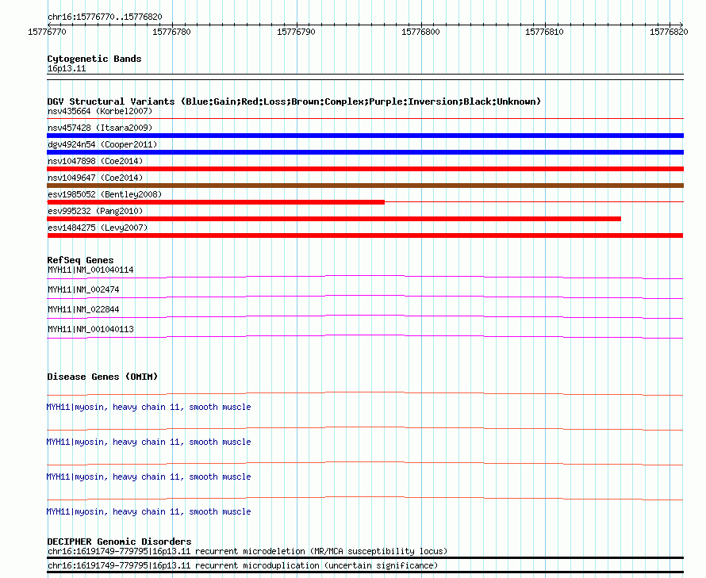The height and width of the screenshot is (578, 706).
Task: Open variant esv995232 (Pang2010) label
Action: point(95,211)
